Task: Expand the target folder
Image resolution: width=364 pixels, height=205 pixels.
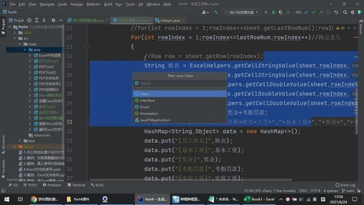Action: [15, 146]
